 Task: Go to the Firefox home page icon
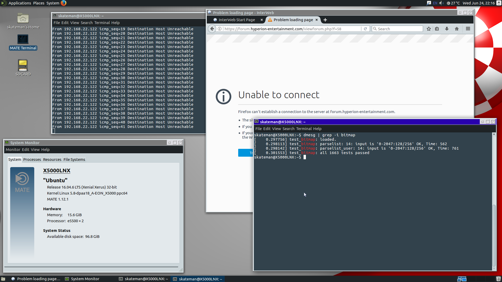[457, 29]
